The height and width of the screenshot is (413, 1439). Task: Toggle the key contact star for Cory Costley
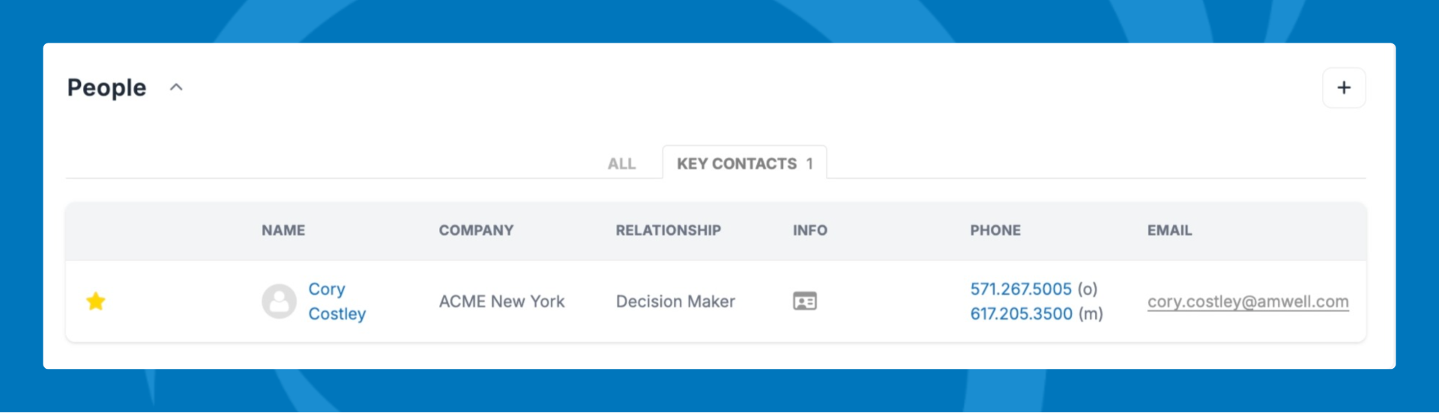96,302
